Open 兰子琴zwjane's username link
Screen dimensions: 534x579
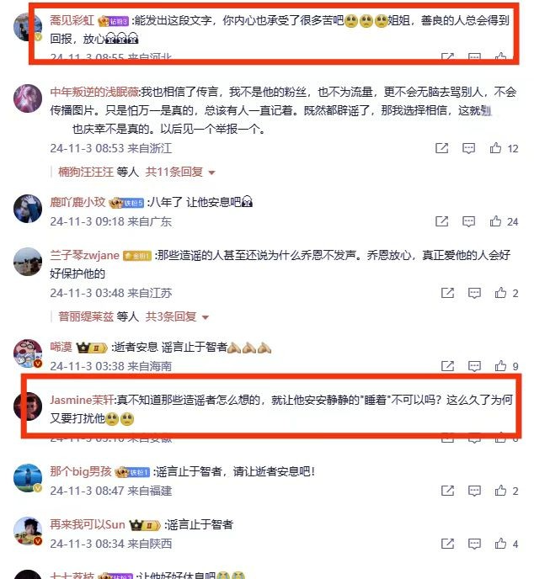tap(84, 255)
